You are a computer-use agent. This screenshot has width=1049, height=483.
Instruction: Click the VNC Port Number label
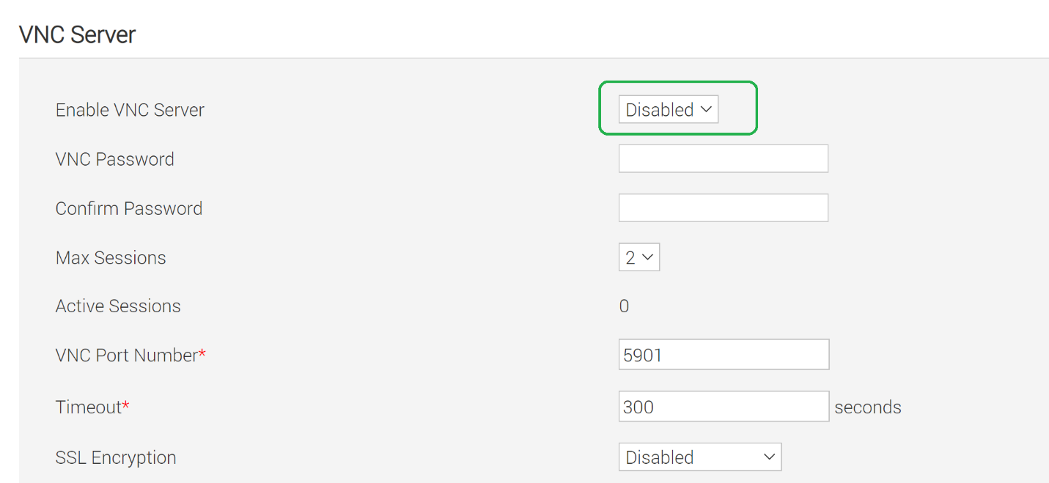126,355
